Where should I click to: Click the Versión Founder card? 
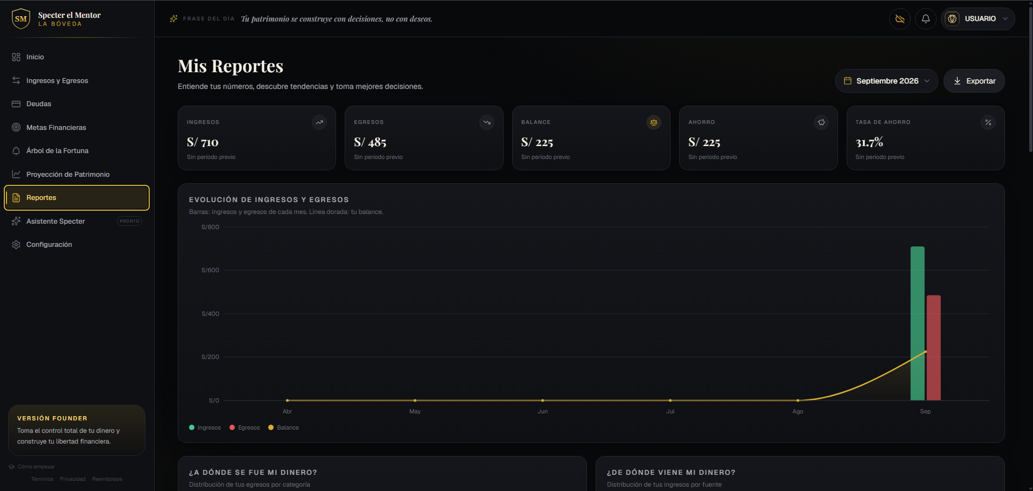76,430
